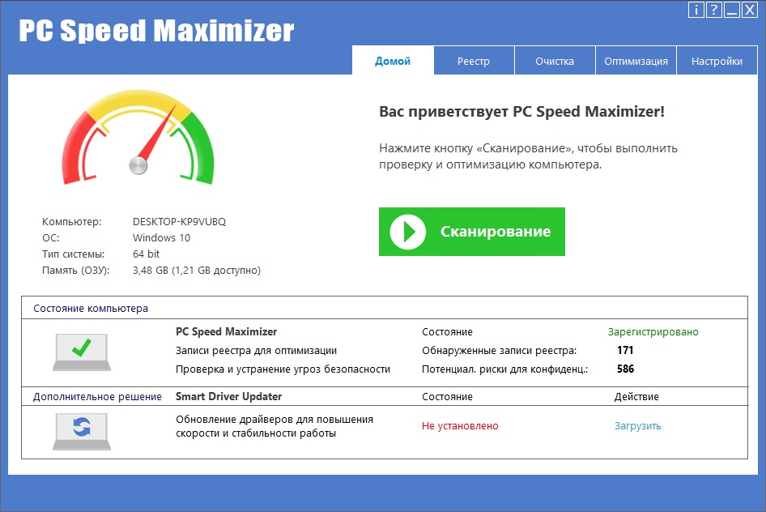766x512 pixels.
Task: Click the registry entries count 171
Action: pos(625,350)
